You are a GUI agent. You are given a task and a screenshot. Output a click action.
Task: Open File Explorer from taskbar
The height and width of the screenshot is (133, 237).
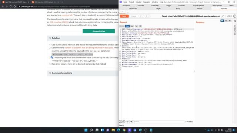[113, 130]
